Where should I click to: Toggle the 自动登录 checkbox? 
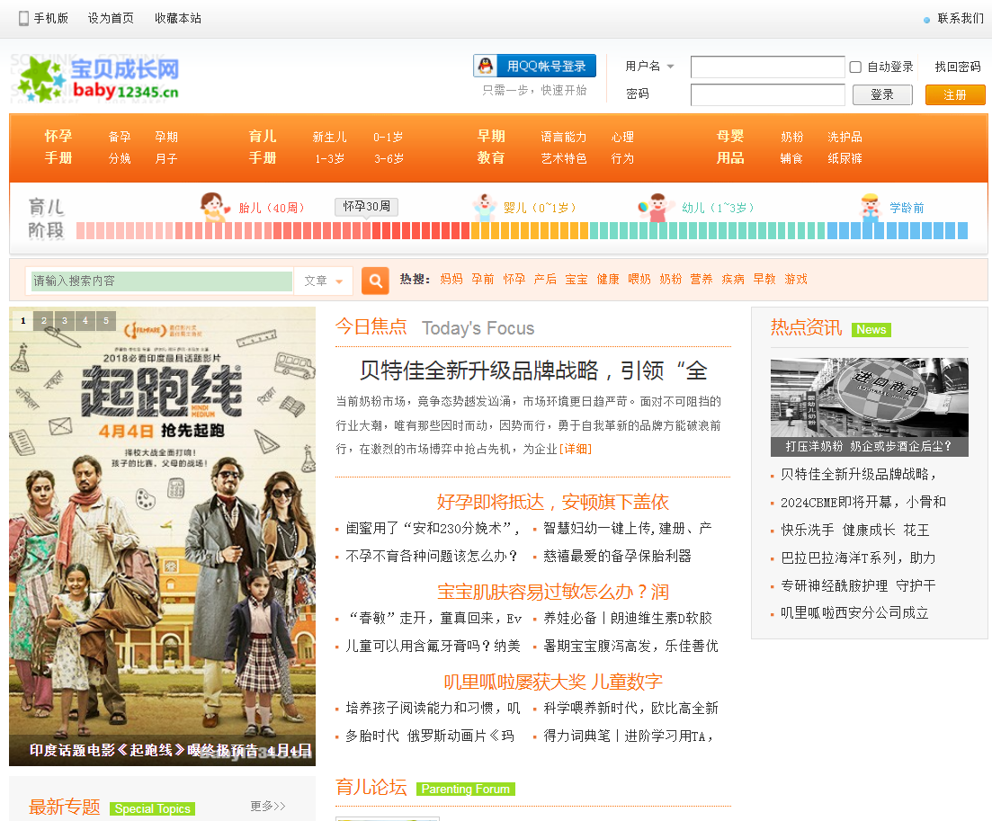[x=855, y=67]
